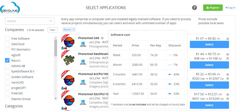Toggle the Golden Software checkbox
The height and width of the screenshot is (111, 236).
(7, 77)
